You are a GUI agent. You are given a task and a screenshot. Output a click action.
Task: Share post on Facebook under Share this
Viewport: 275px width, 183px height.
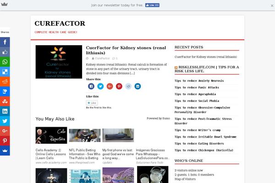point(91,86)
